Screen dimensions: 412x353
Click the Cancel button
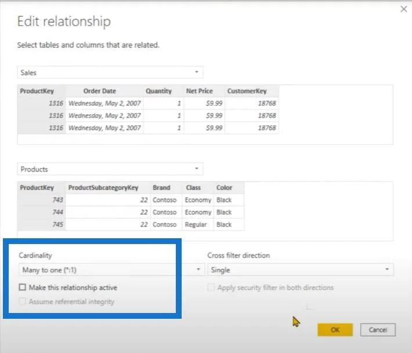point(378,330)
